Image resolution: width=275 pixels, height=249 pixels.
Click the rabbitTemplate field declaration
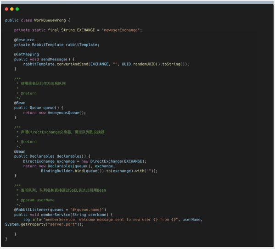click(56, 45)
